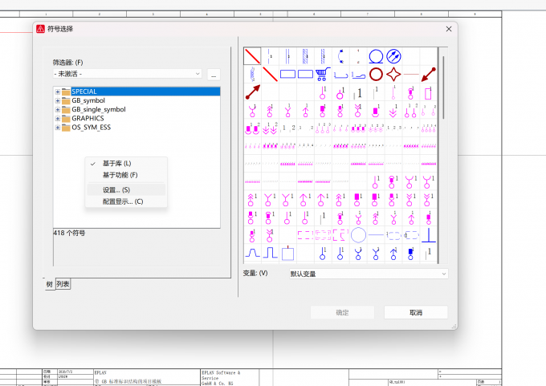The width and height of the screenshot is (546, 386).
Task: Pick the circled double-arrow symbol
Action: 393,56
